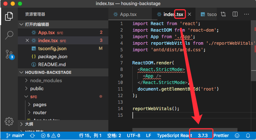Open README.md from open editors

(63, 64)
